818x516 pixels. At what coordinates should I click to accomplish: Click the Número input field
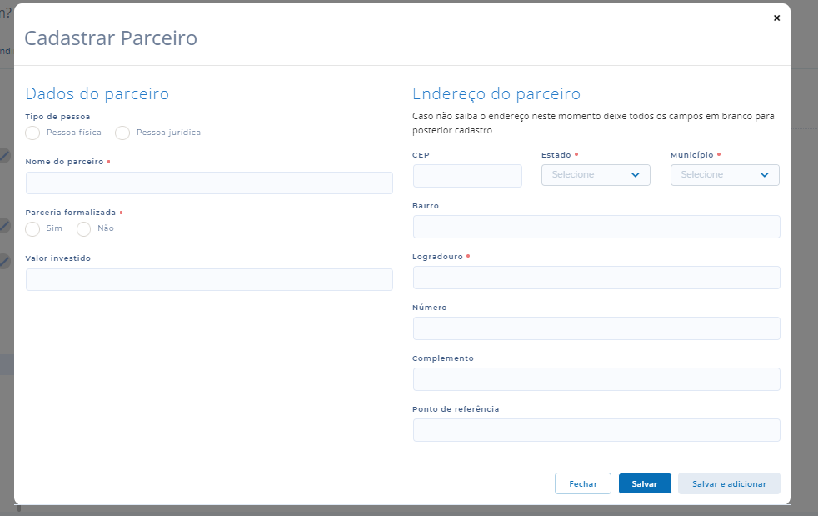[596, 328]
